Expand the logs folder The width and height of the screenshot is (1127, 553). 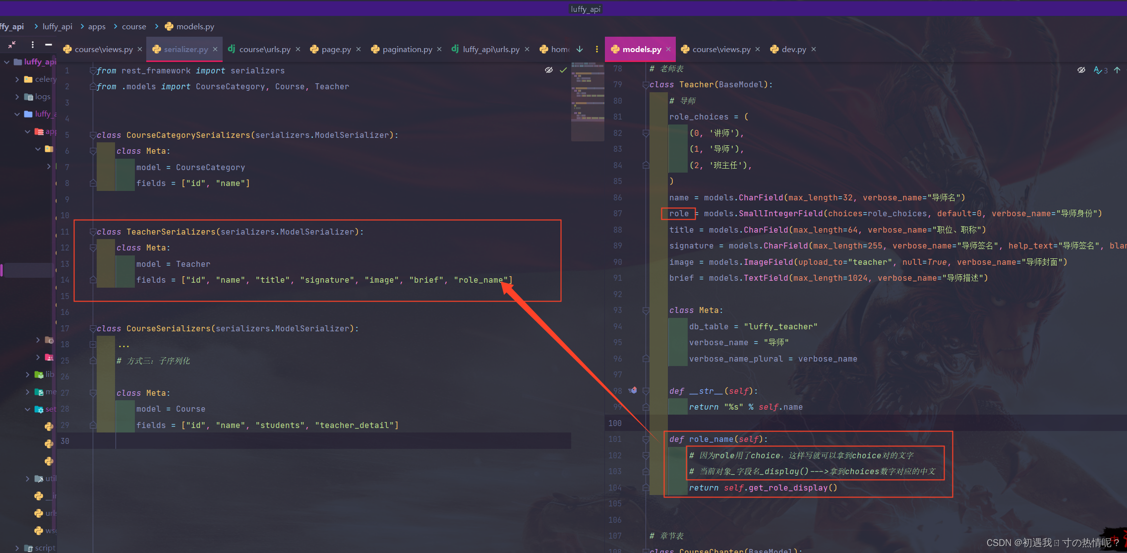[x=17, y=97]
